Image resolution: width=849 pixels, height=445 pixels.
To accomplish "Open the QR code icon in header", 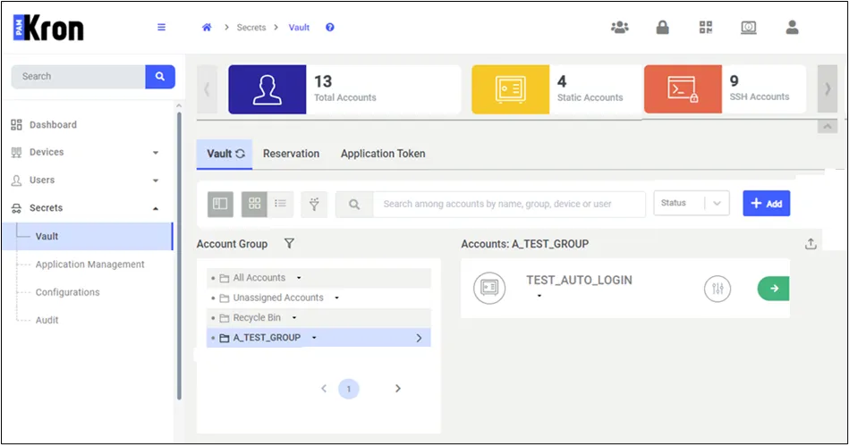I will pos(706,27).
